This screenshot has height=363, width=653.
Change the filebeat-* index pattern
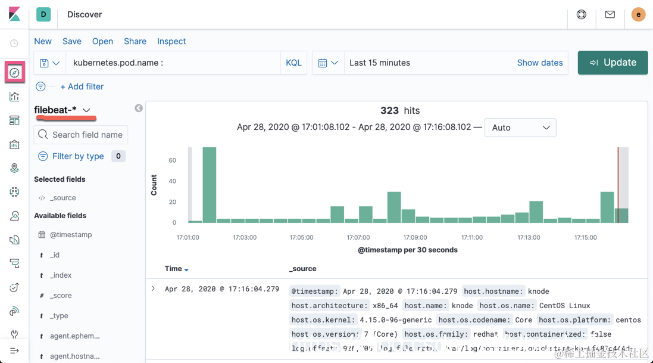pyautogui.click(x=62, y=110)
